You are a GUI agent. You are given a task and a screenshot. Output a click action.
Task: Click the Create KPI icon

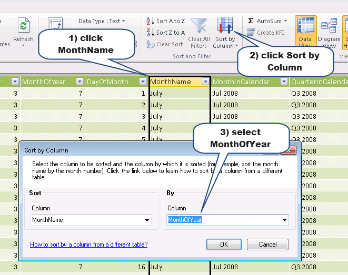(x=251, y=33)
